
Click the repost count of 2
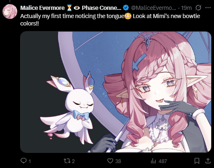[73, 161]
